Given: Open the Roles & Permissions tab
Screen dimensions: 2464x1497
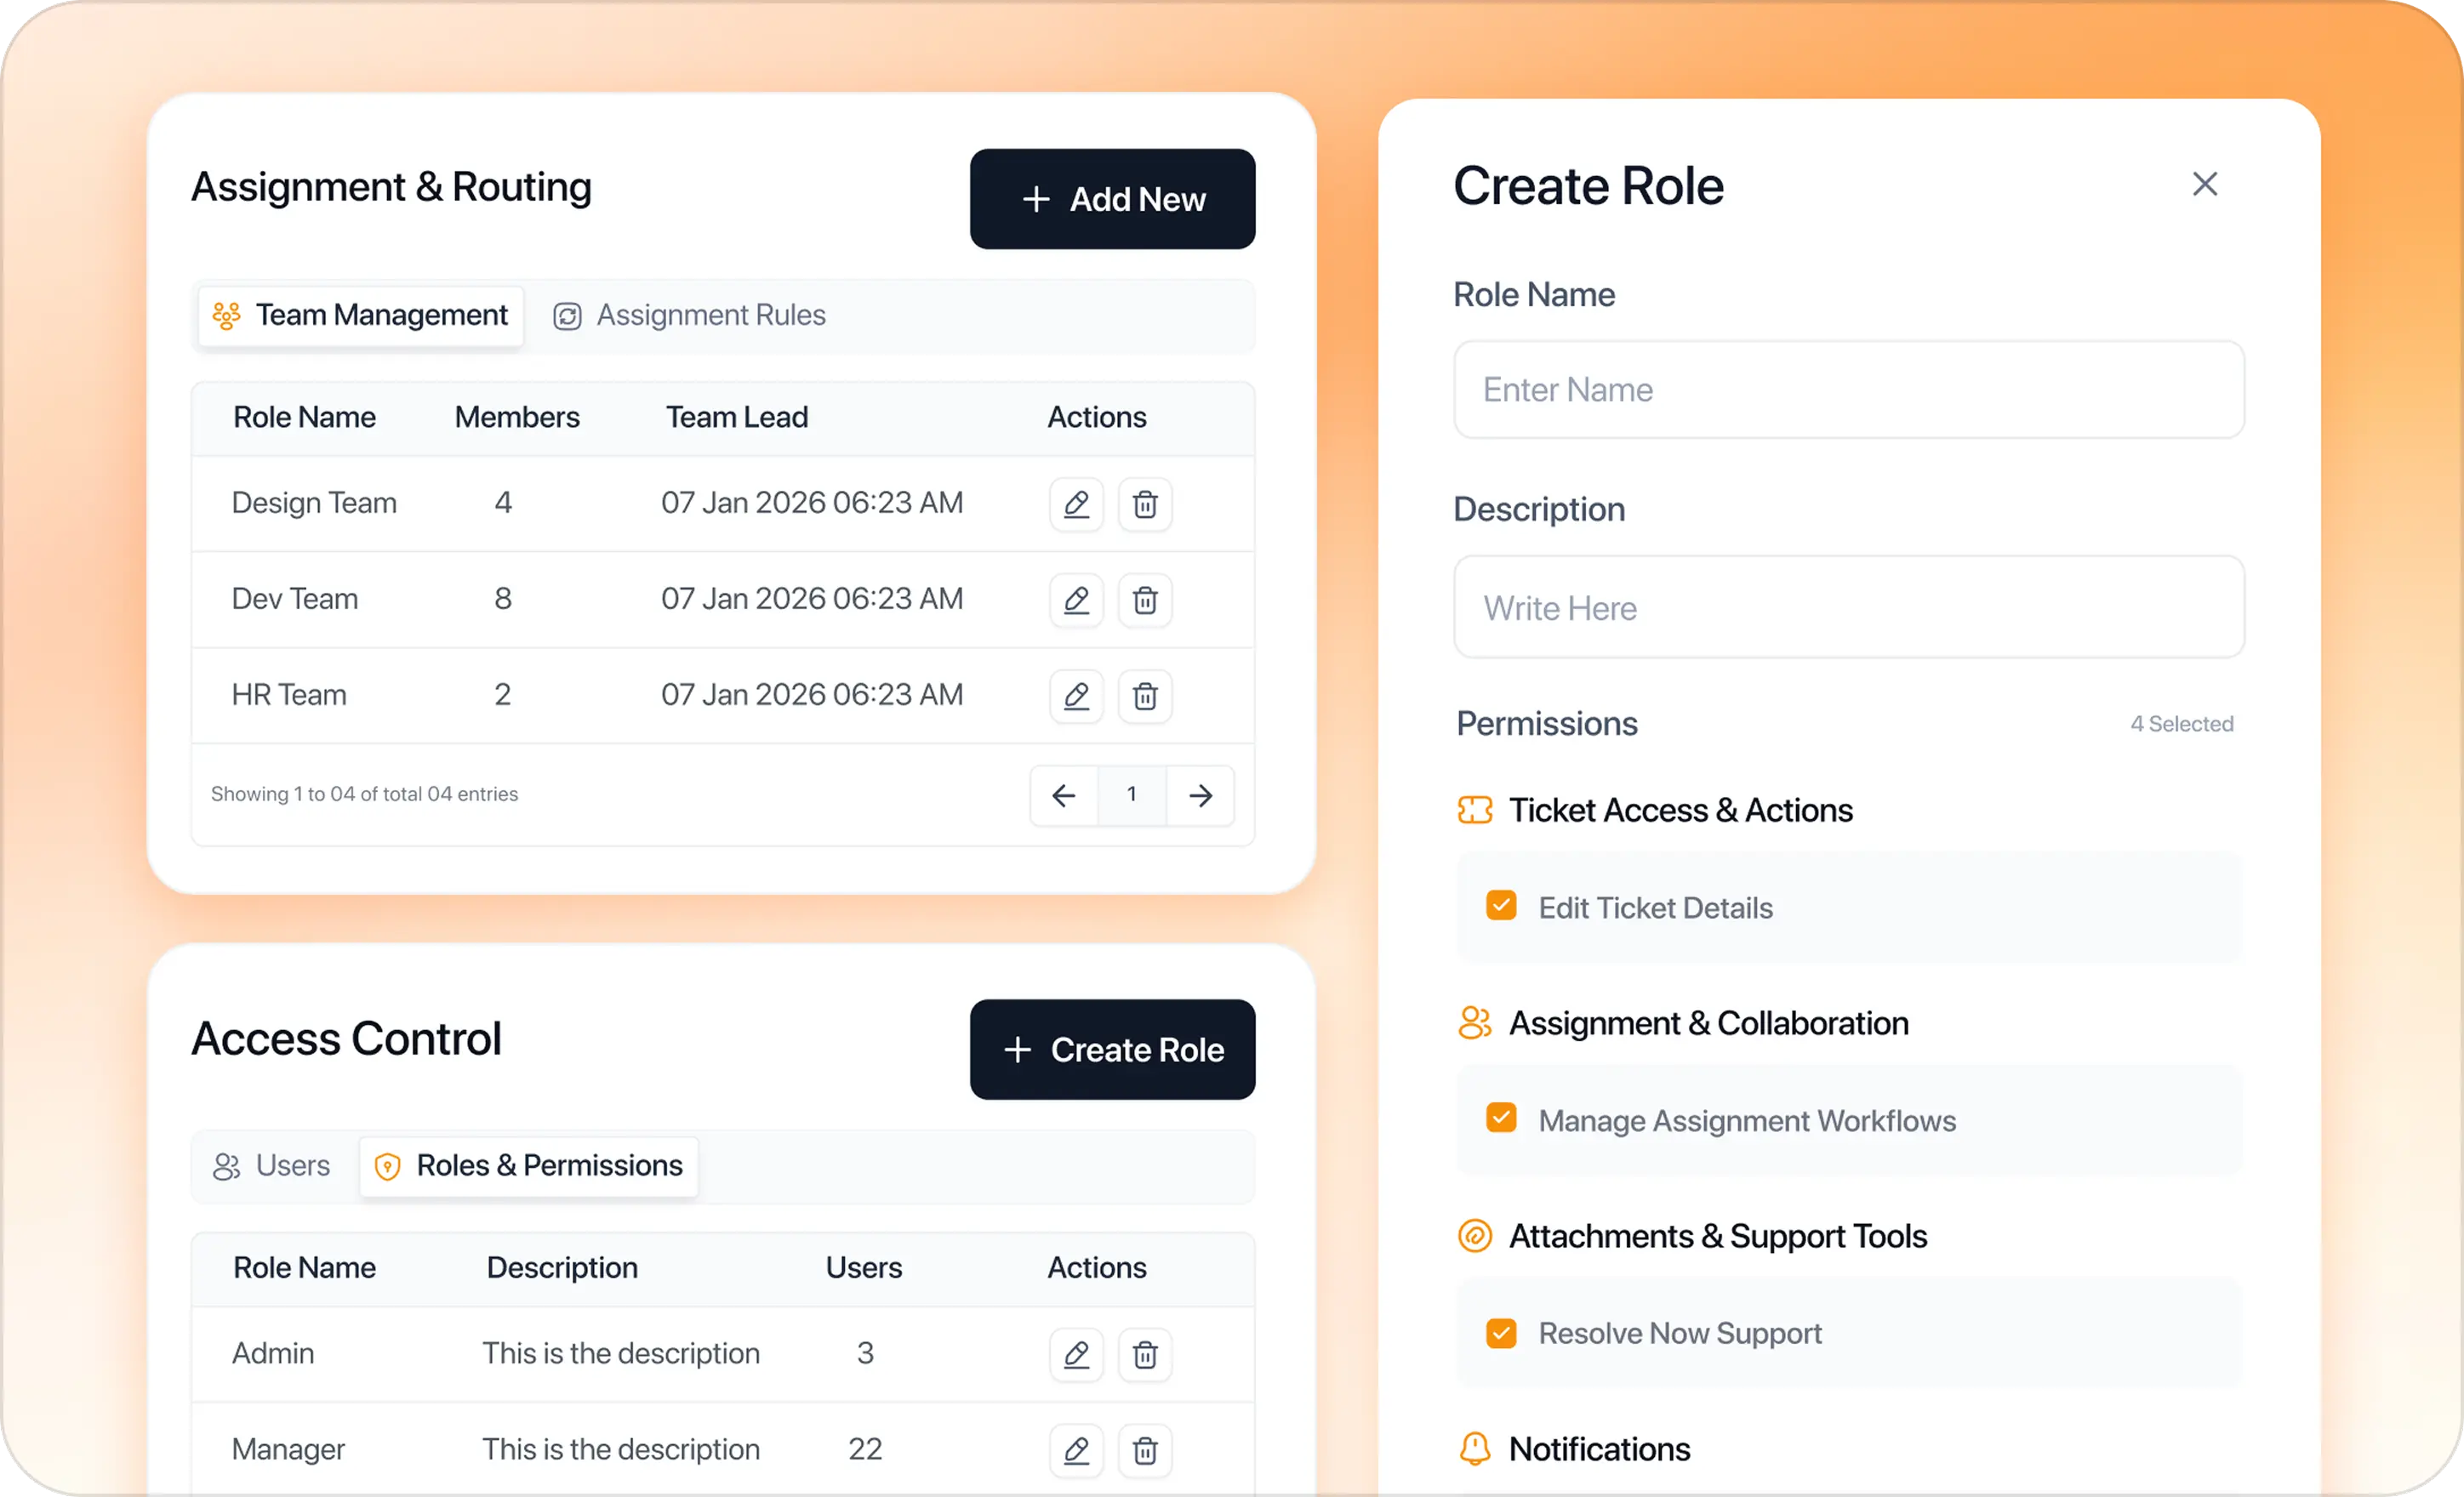Looking at the screenshot, I should [529, 1166].
